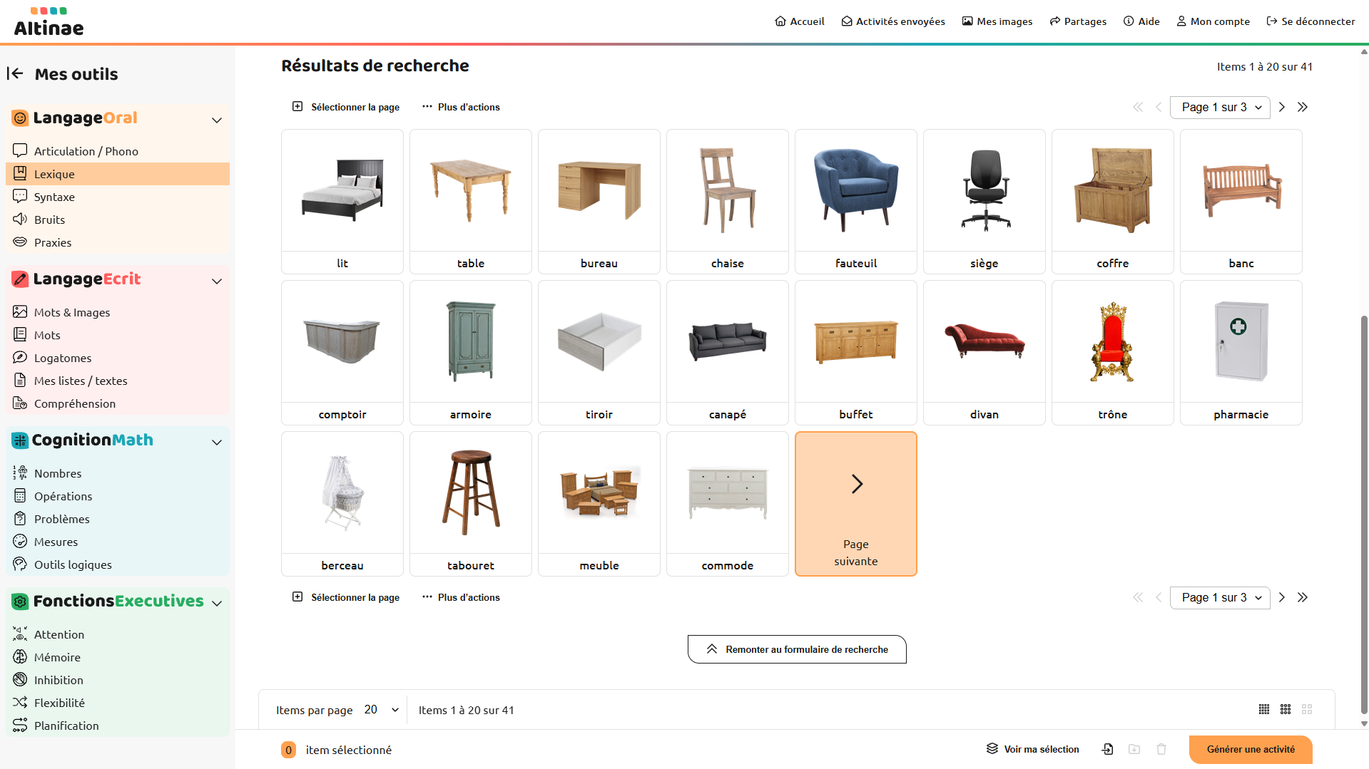Open 'Mes images' in top navigation
Viewport: 1369px width, 769px height.
(x=997, y=21)
